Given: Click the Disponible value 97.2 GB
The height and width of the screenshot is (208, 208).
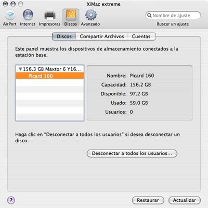Looking at the screenshot, I should [139, 94].
